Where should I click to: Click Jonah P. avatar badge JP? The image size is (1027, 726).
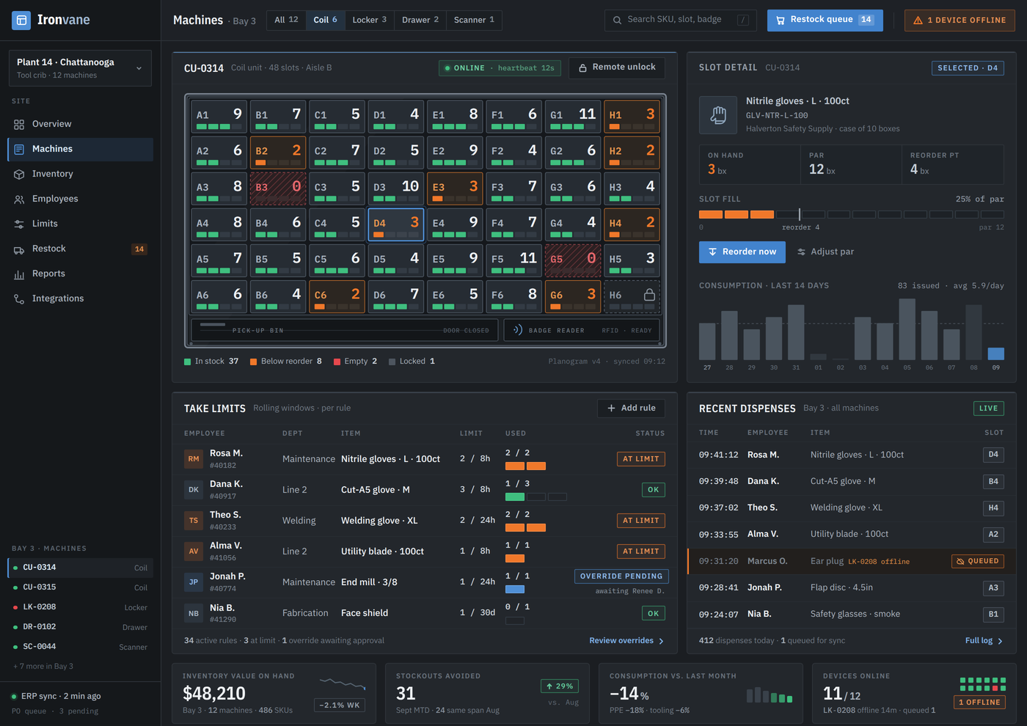click(x=194, y=582)
